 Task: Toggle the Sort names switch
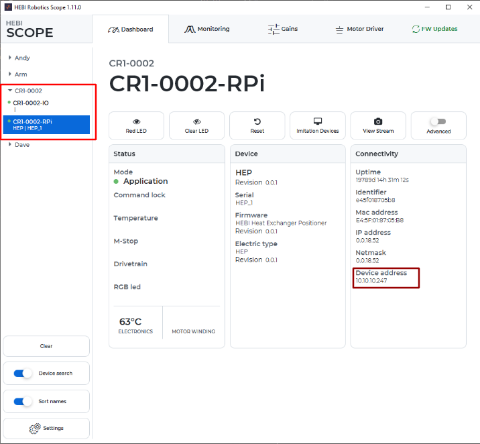23,402
